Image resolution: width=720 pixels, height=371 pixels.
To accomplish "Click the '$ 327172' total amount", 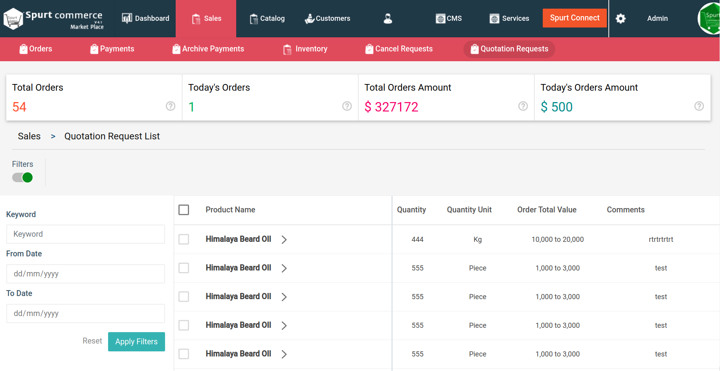I will 391,107.
